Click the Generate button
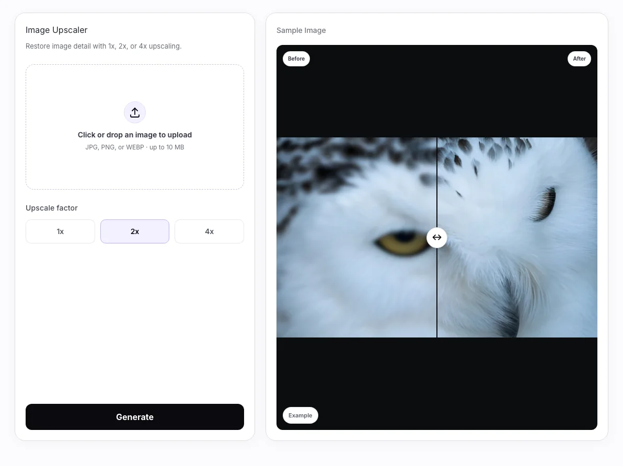Viewport: 623px width, 466px height. [135, 417]
